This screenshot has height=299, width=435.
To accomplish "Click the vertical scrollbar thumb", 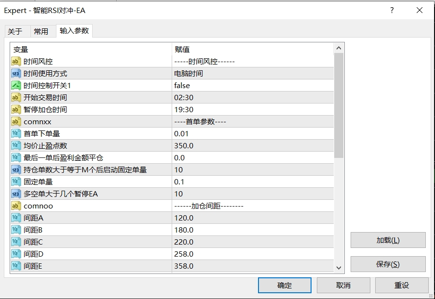I will click(x=339, y=105).
